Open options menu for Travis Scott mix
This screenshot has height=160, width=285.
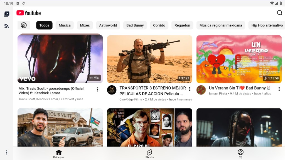98,89
